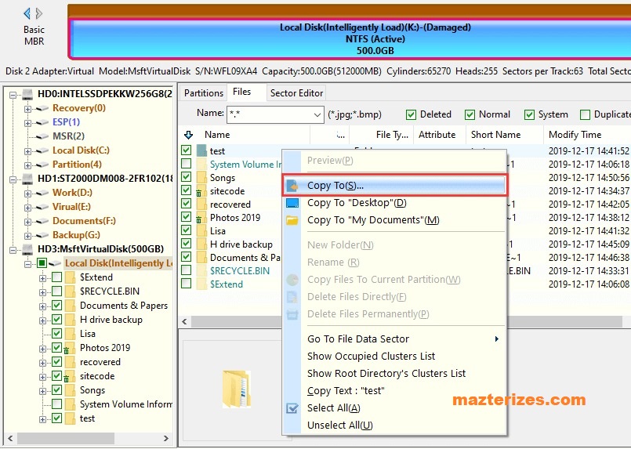Click the folder icon of Lisa in file list

click(201, 231)
